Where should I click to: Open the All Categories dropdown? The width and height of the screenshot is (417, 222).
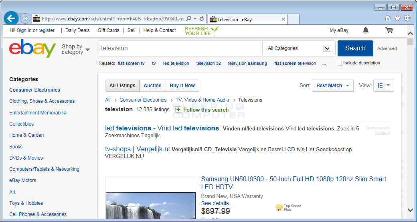[299, 48]
